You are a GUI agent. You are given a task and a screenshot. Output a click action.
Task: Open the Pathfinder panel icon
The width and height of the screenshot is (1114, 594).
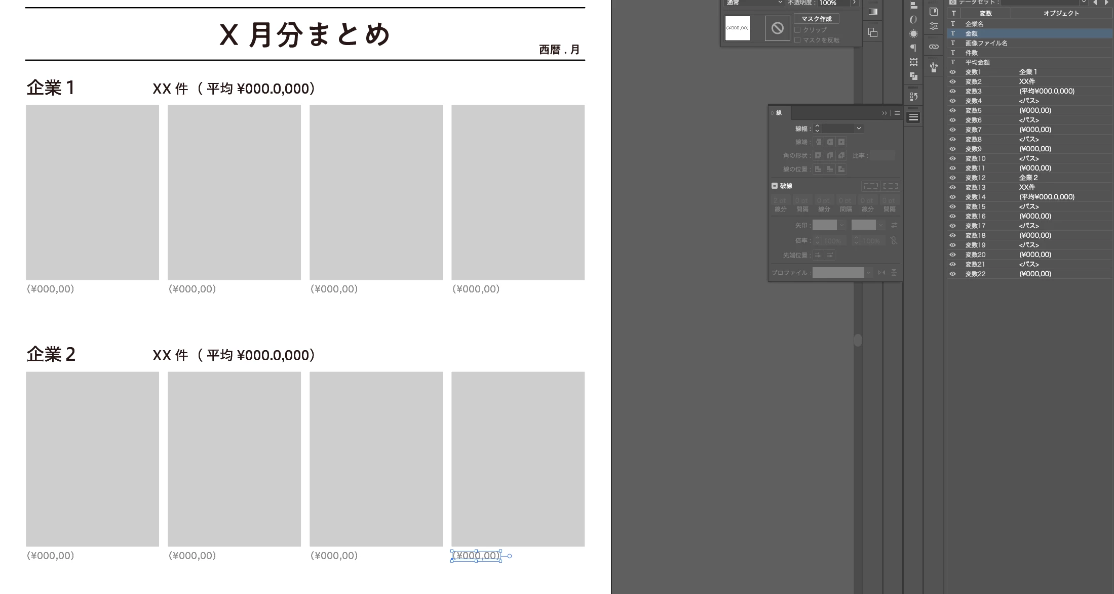(x=913, y=76)
